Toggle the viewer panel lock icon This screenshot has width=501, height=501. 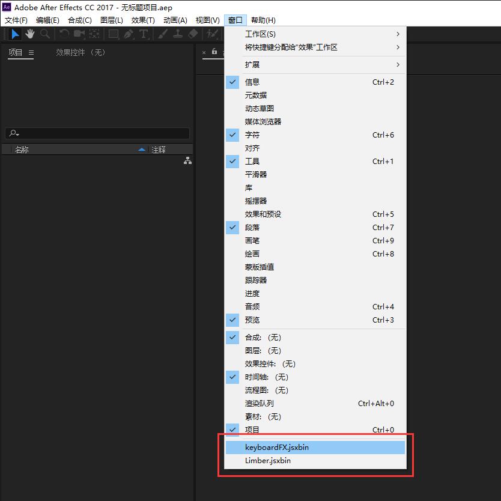pyautogui.click(x=214, y=52)
